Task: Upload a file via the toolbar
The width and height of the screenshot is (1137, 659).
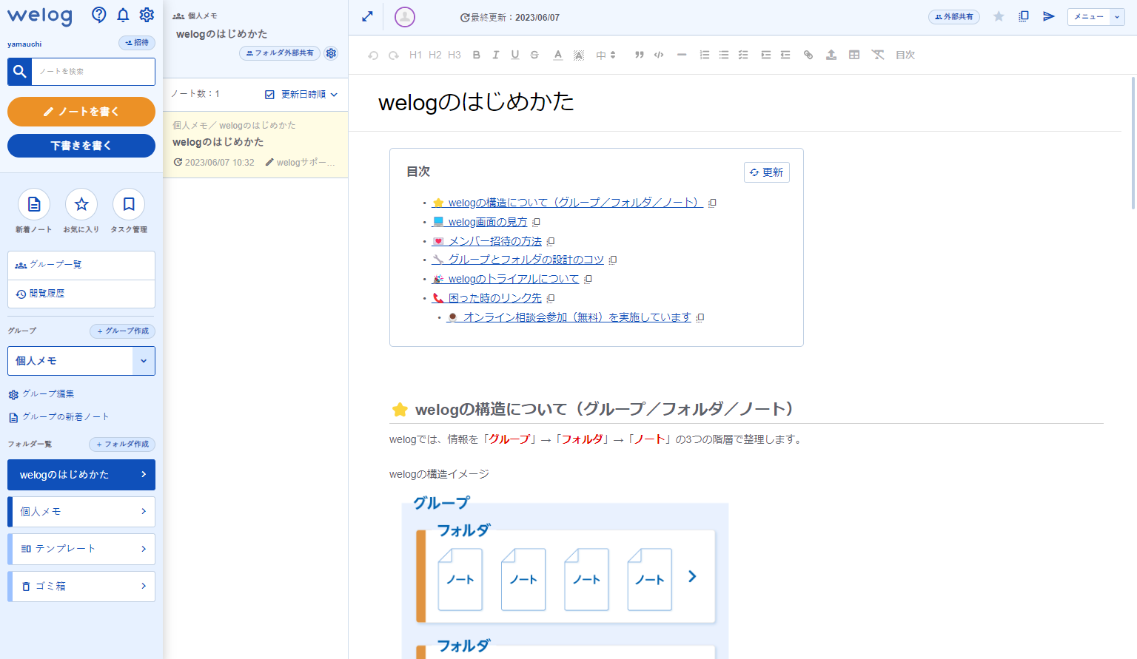Action: pos(831,55)
